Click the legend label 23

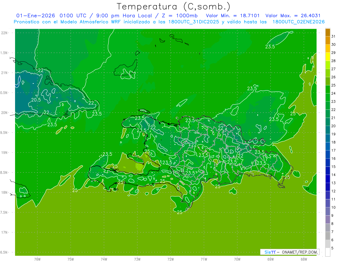click(334, 102)
